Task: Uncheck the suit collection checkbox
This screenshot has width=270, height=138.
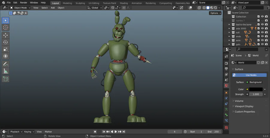Action: point(259,32)
